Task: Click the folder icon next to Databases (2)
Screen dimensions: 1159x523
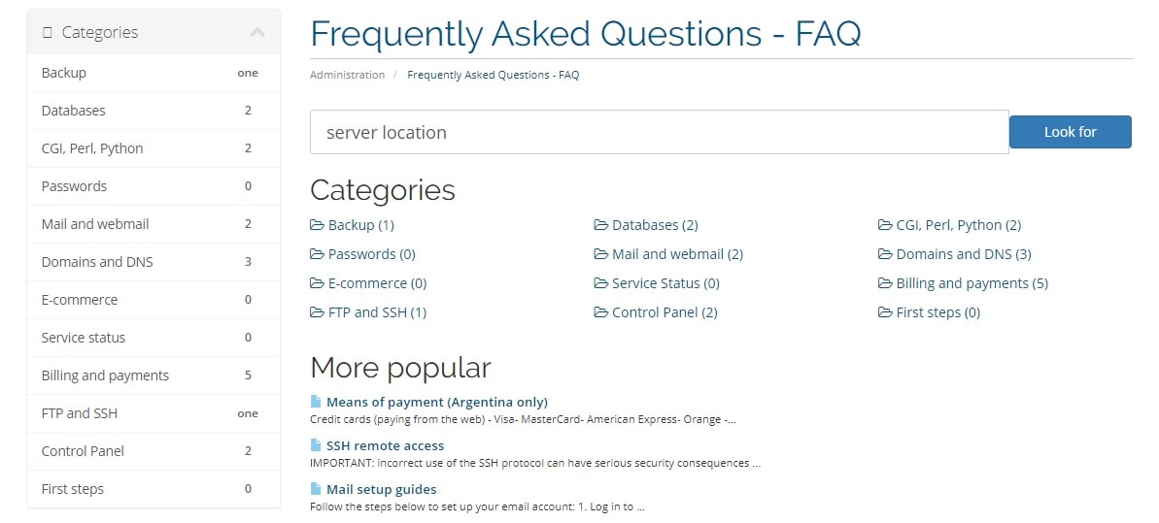Action: [601, 224]
